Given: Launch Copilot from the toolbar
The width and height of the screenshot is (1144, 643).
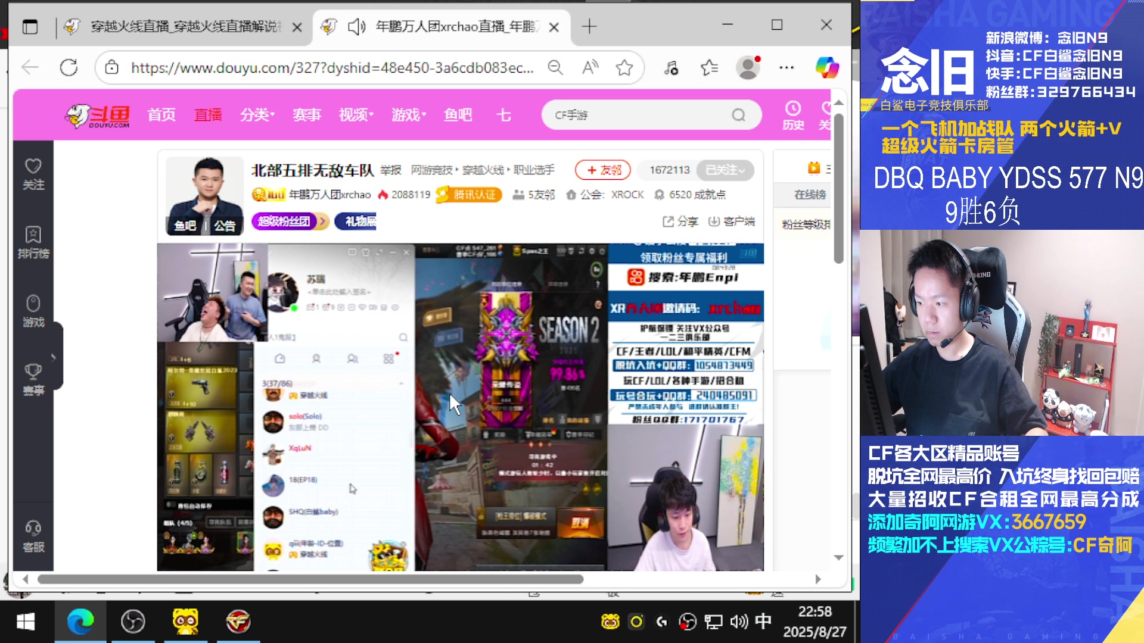Looking at the screenshot, I should tap(827, 67).
